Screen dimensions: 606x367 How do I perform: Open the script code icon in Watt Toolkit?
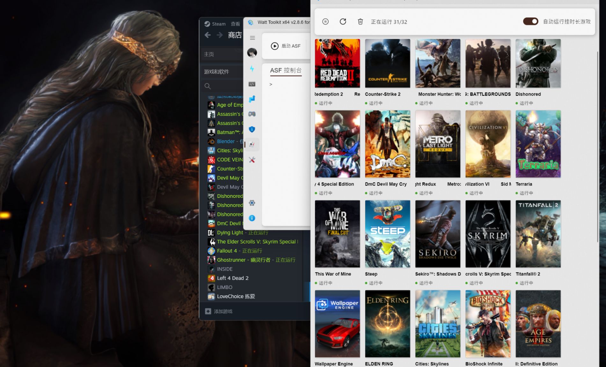pos(252,84)
